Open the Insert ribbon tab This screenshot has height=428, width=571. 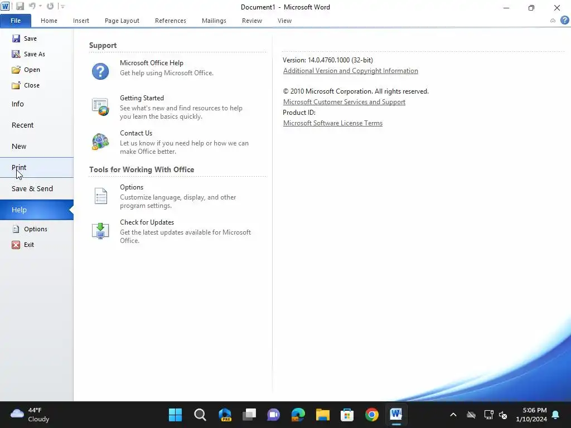coord(81,21)
